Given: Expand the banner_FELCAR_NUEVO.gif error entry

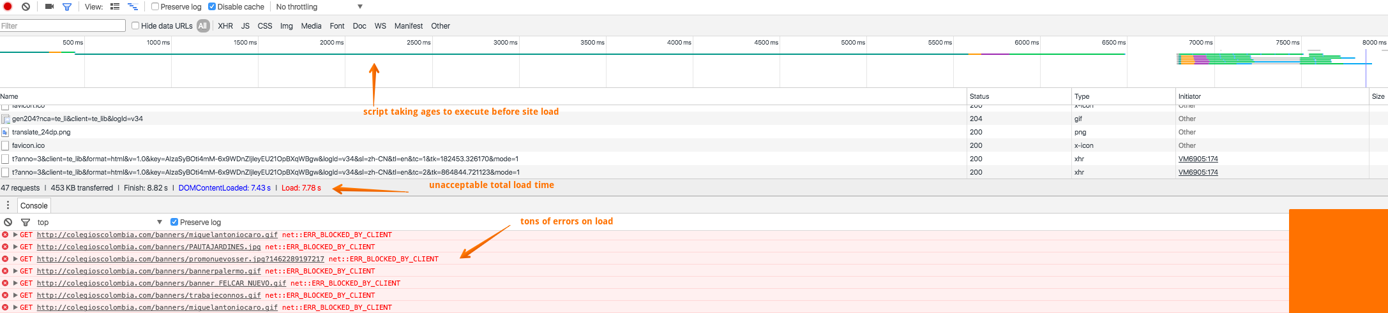Looking at the screenshot, I should (x=15, y=283).
